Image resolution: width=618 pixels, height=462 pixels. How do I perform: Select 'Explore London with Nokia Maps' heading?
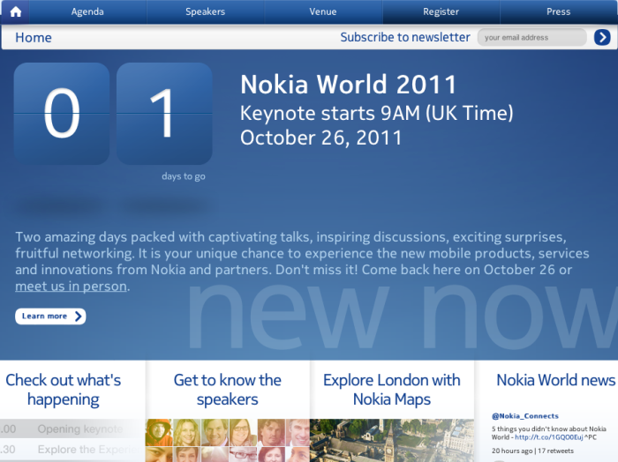tap(391, 390)
